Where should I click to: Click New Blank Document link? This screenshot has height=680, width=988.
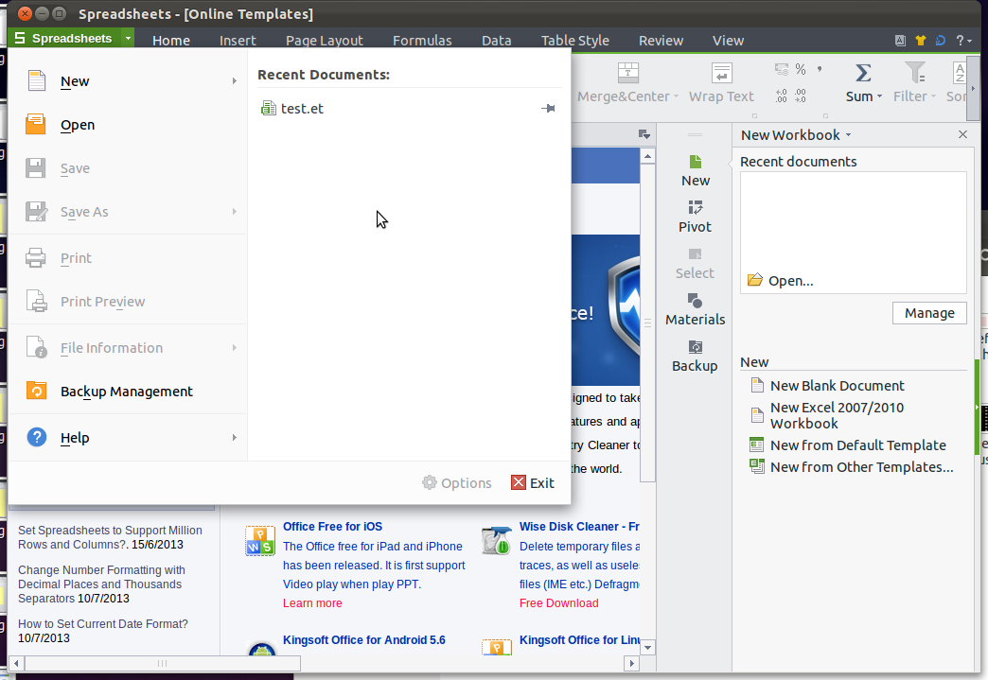point(837,385)
